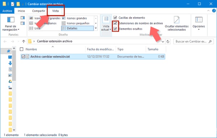Select Detalles layout view
The image size is (217, 138).
(x=77, y=28)
